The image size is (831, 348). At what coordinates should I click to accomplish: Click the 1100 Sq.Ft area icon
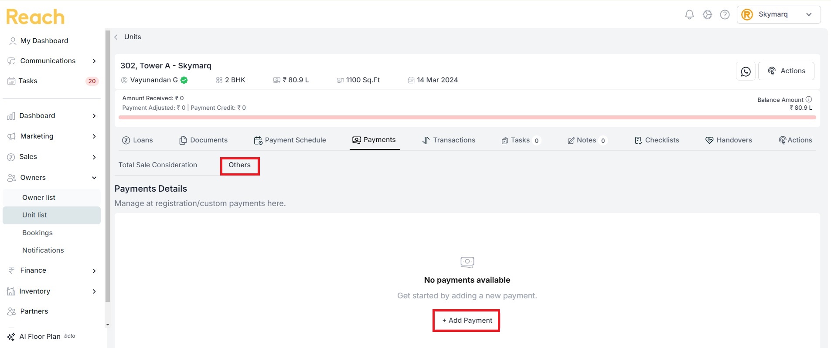coord(341,80)
